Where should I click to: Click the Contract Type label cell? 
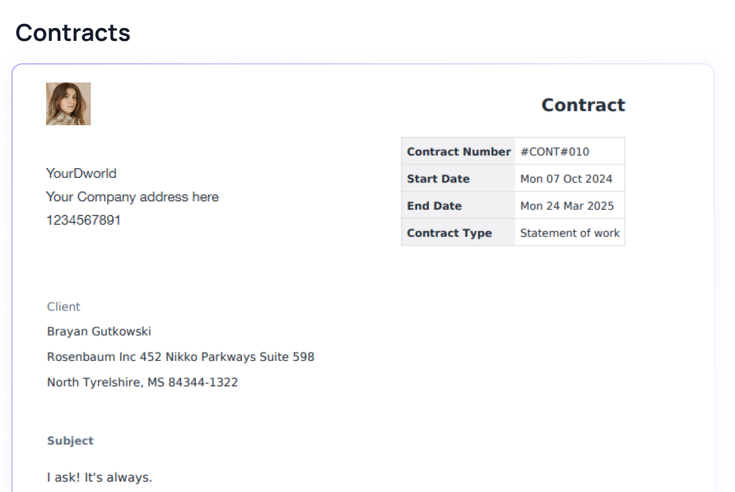pos(459,232)
